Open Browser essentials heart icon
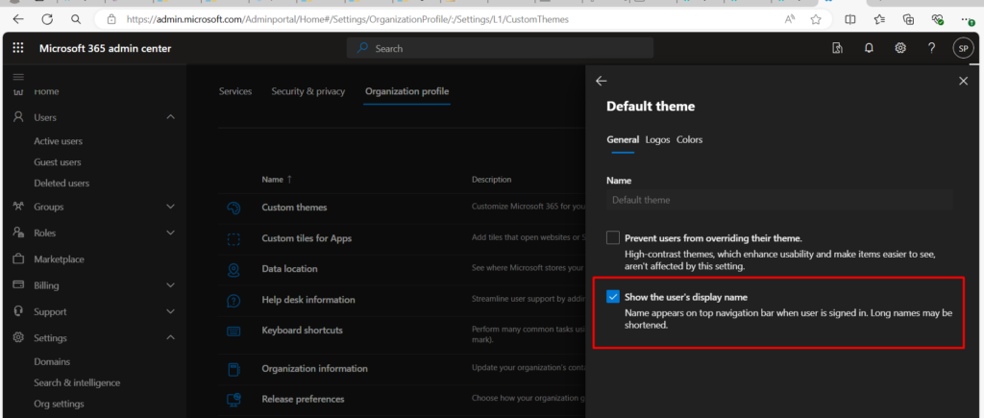 938,20
